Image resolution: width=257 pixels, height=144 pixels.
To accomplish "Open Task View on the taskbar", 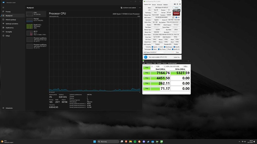I will (122, 141).
